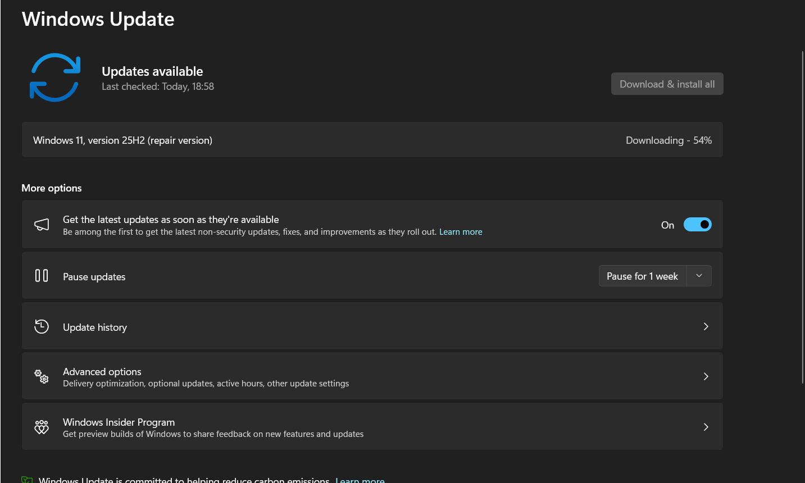
Task: Click the pause bars icon
Action: (42, 276)
